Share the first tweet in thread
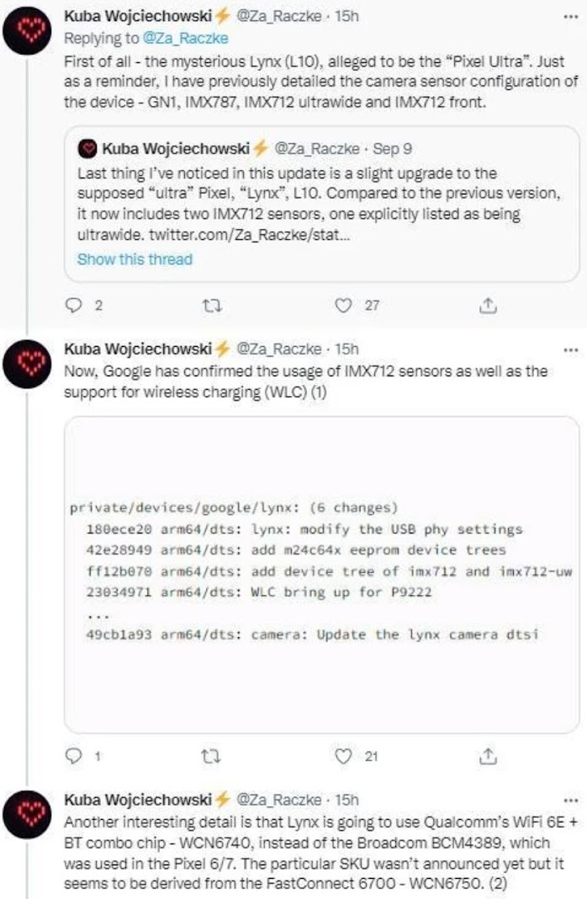The width and height of the screenshot is (587, 899). pos(488,306)
